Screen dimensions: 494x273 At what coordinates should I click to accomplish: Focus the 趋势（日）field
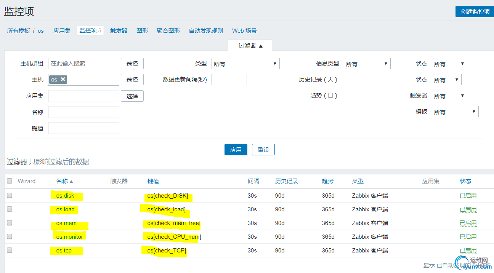pos(361,96)
